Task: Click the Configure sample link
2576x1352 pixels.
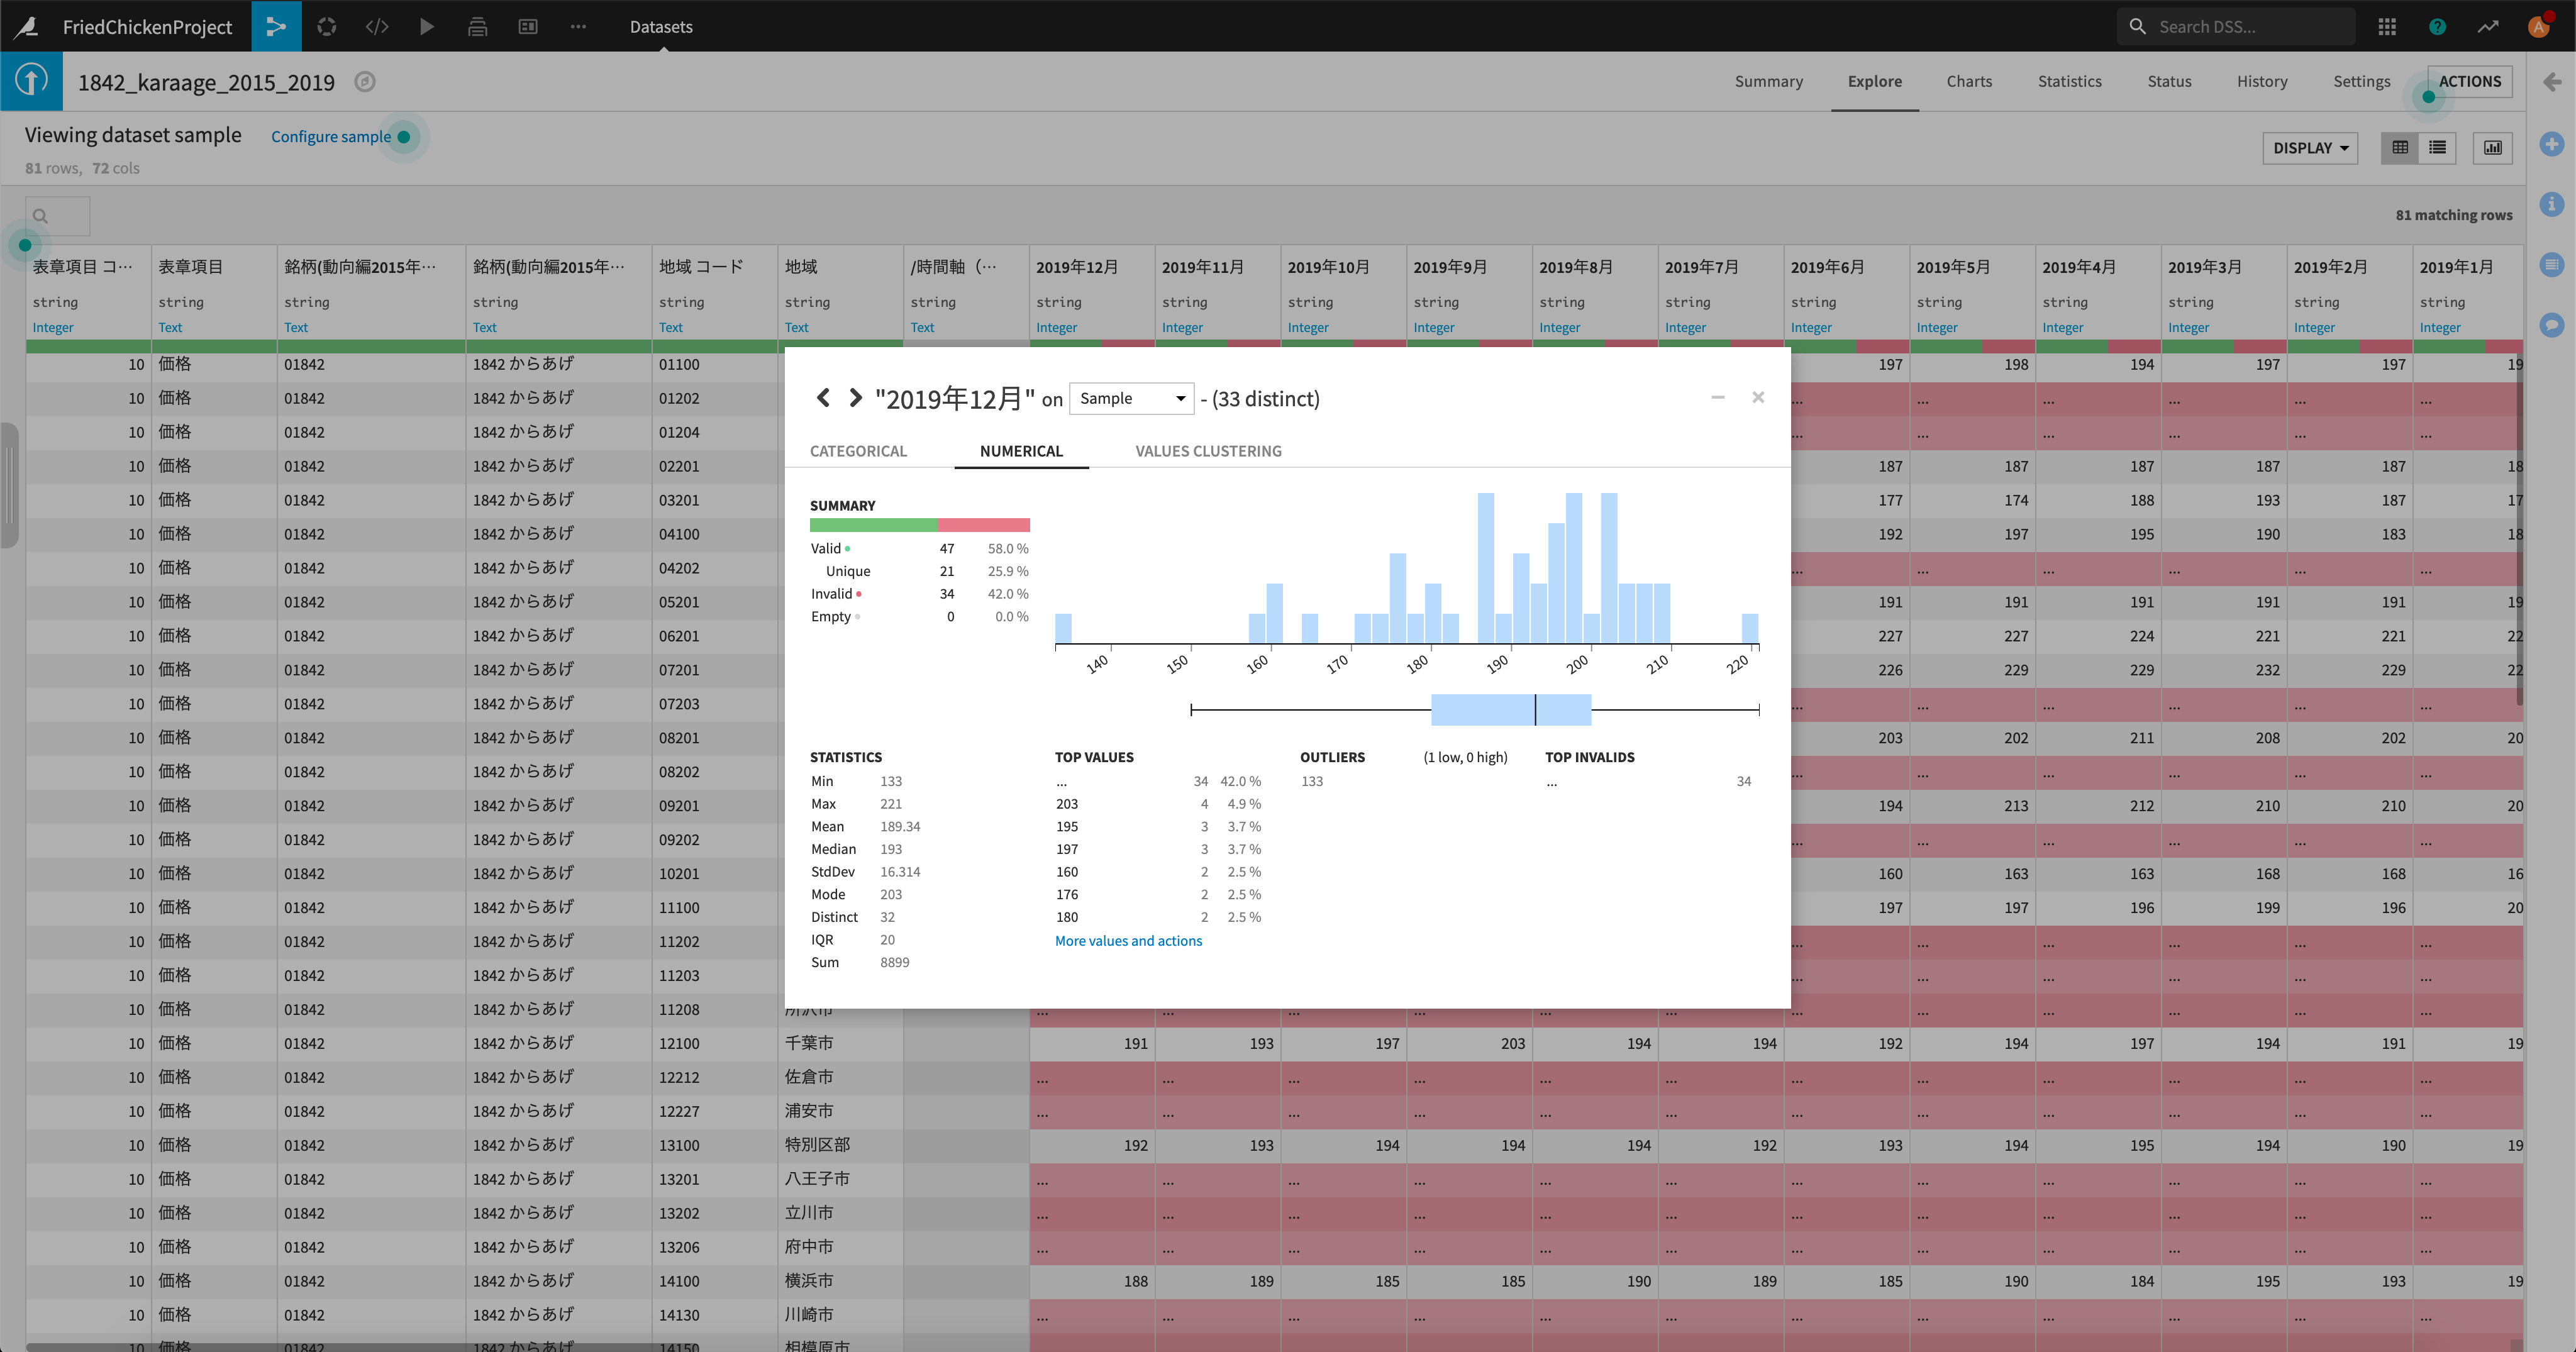Action: [331, 136]
